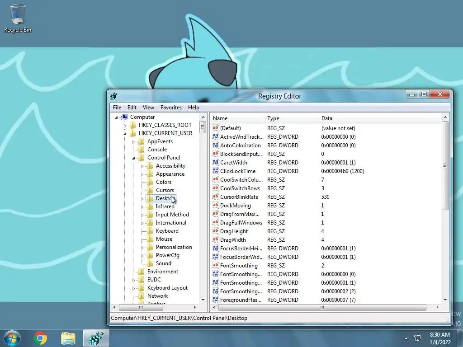Image resolution: width=463 pixels, height=347 pixels.
Task: Select the Colors key in the tree
Action: pos(164,182)
